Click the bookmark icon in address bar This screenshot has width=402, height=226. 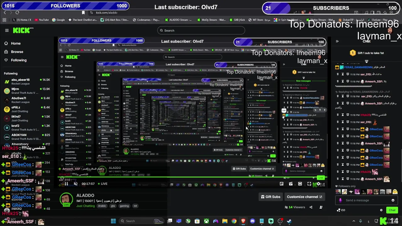83,13
